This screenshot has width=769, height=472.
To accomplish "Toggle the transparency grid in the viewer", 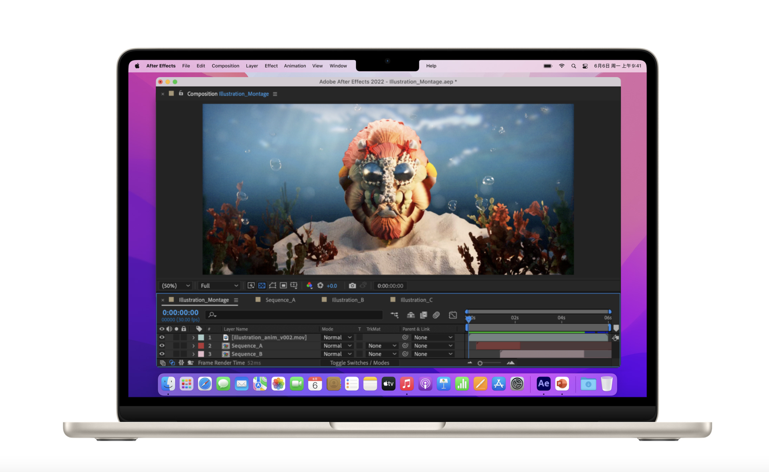I will tap(262, 286).
